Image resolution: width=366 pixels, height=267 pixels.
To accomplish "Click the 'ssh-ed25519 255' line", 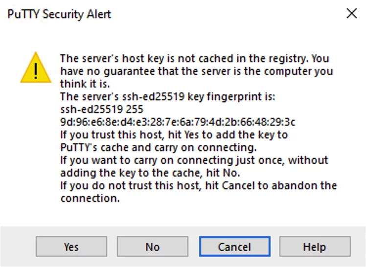I will 102,110.
